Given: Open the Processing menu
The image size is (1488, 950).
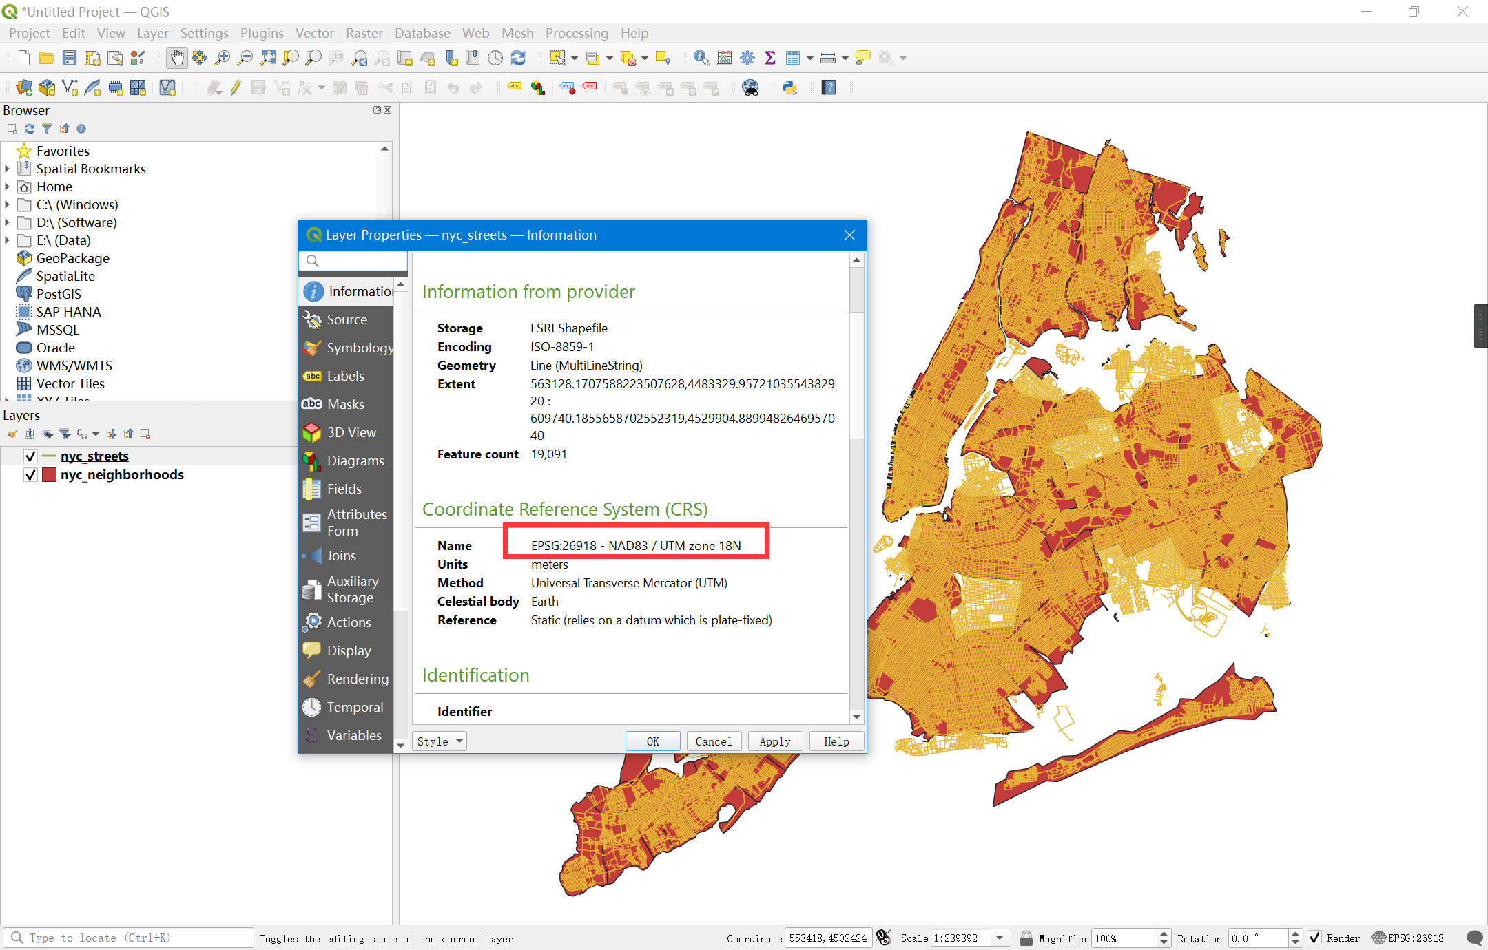Looking at the screenshot, I should coord(577,33).
